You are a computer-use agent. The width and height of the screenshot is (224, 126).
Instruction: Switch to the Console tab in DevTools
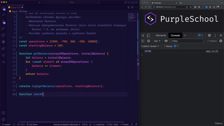(x=175, y=35)
